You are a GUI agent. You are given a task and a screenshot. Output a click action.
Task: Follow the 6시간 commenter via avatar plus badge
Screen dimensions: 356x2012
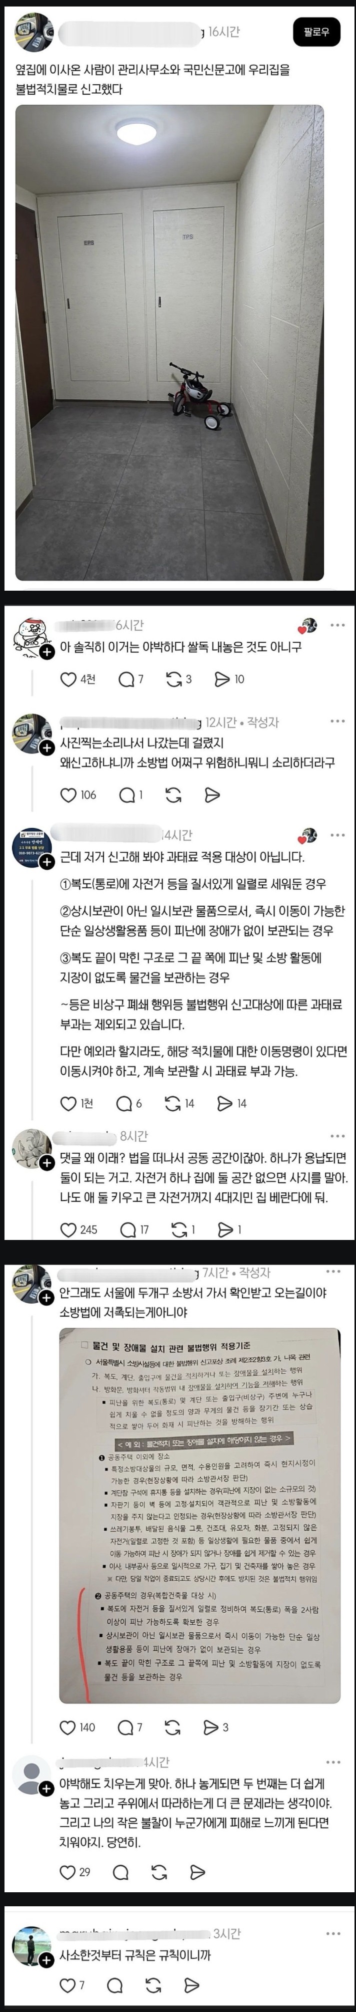pos(46,651)
